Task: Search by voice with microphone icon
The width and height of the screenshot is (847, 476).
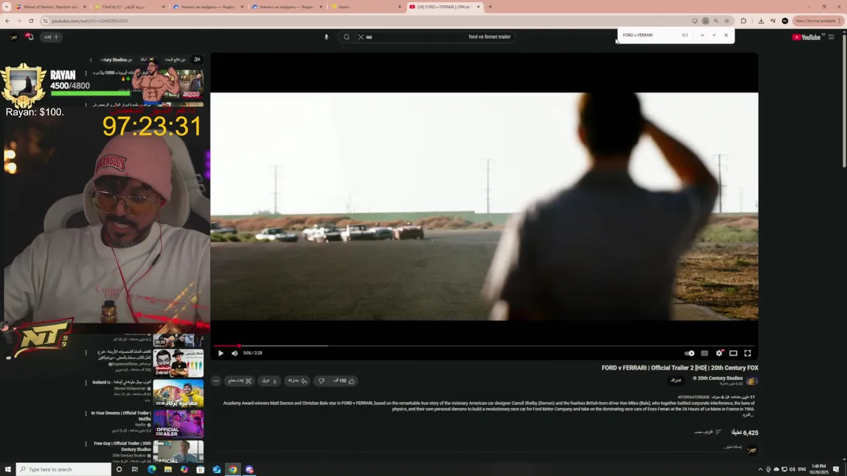Action: [326, 37]
